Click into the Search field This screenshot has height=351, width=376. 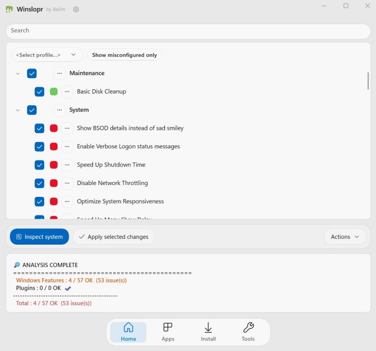coord(188,31)
